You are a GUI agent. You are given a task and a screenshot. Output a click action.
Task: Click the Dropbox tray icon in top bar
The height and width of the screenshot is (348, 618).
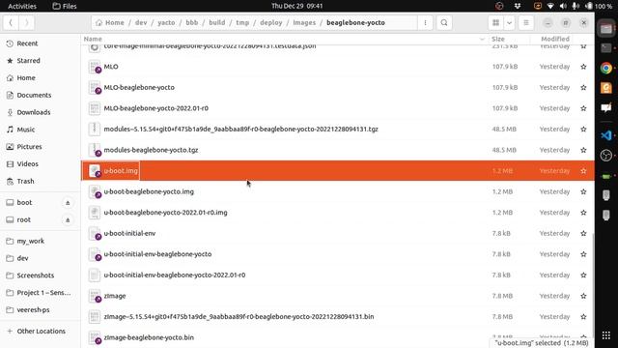518,6
